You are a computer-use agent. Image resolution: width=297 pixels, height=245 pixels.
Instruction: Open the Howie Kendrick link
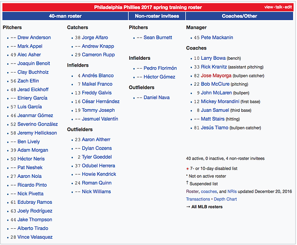point(99,174)
